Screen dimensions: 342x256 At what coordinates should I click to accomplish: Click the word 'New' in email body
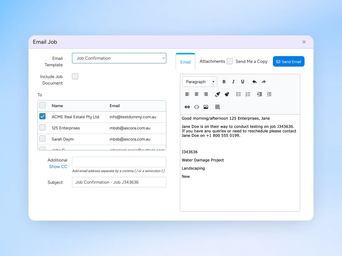[x=186, y=176]
